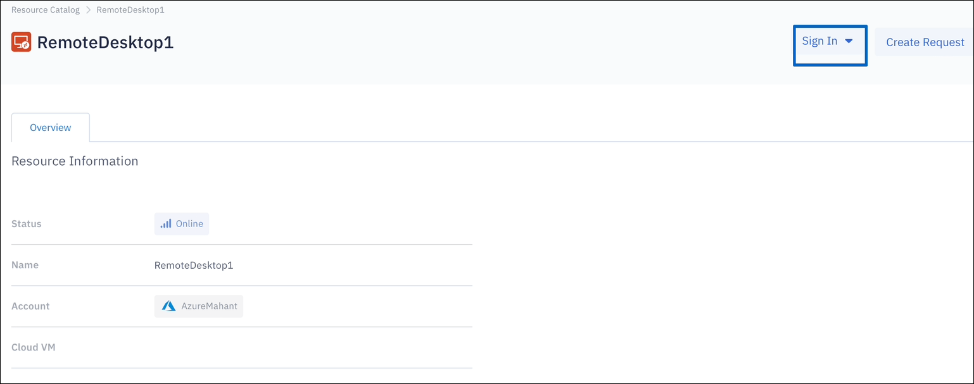Click the Name field label
The width and height of the screenshot is (974, 384).
coord(25,265)
